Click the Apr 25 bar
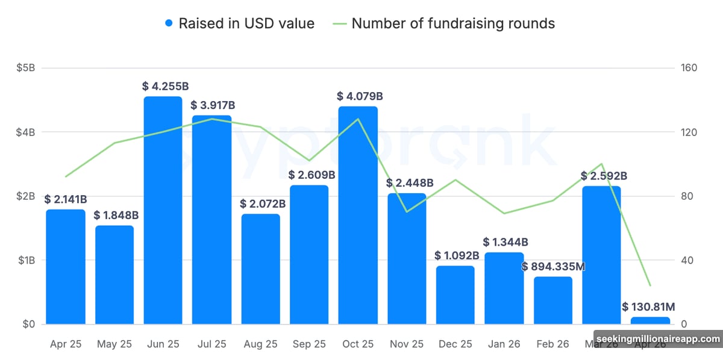Image resolution: width=723 pixels, height=354 pixels. coord(66,267)
